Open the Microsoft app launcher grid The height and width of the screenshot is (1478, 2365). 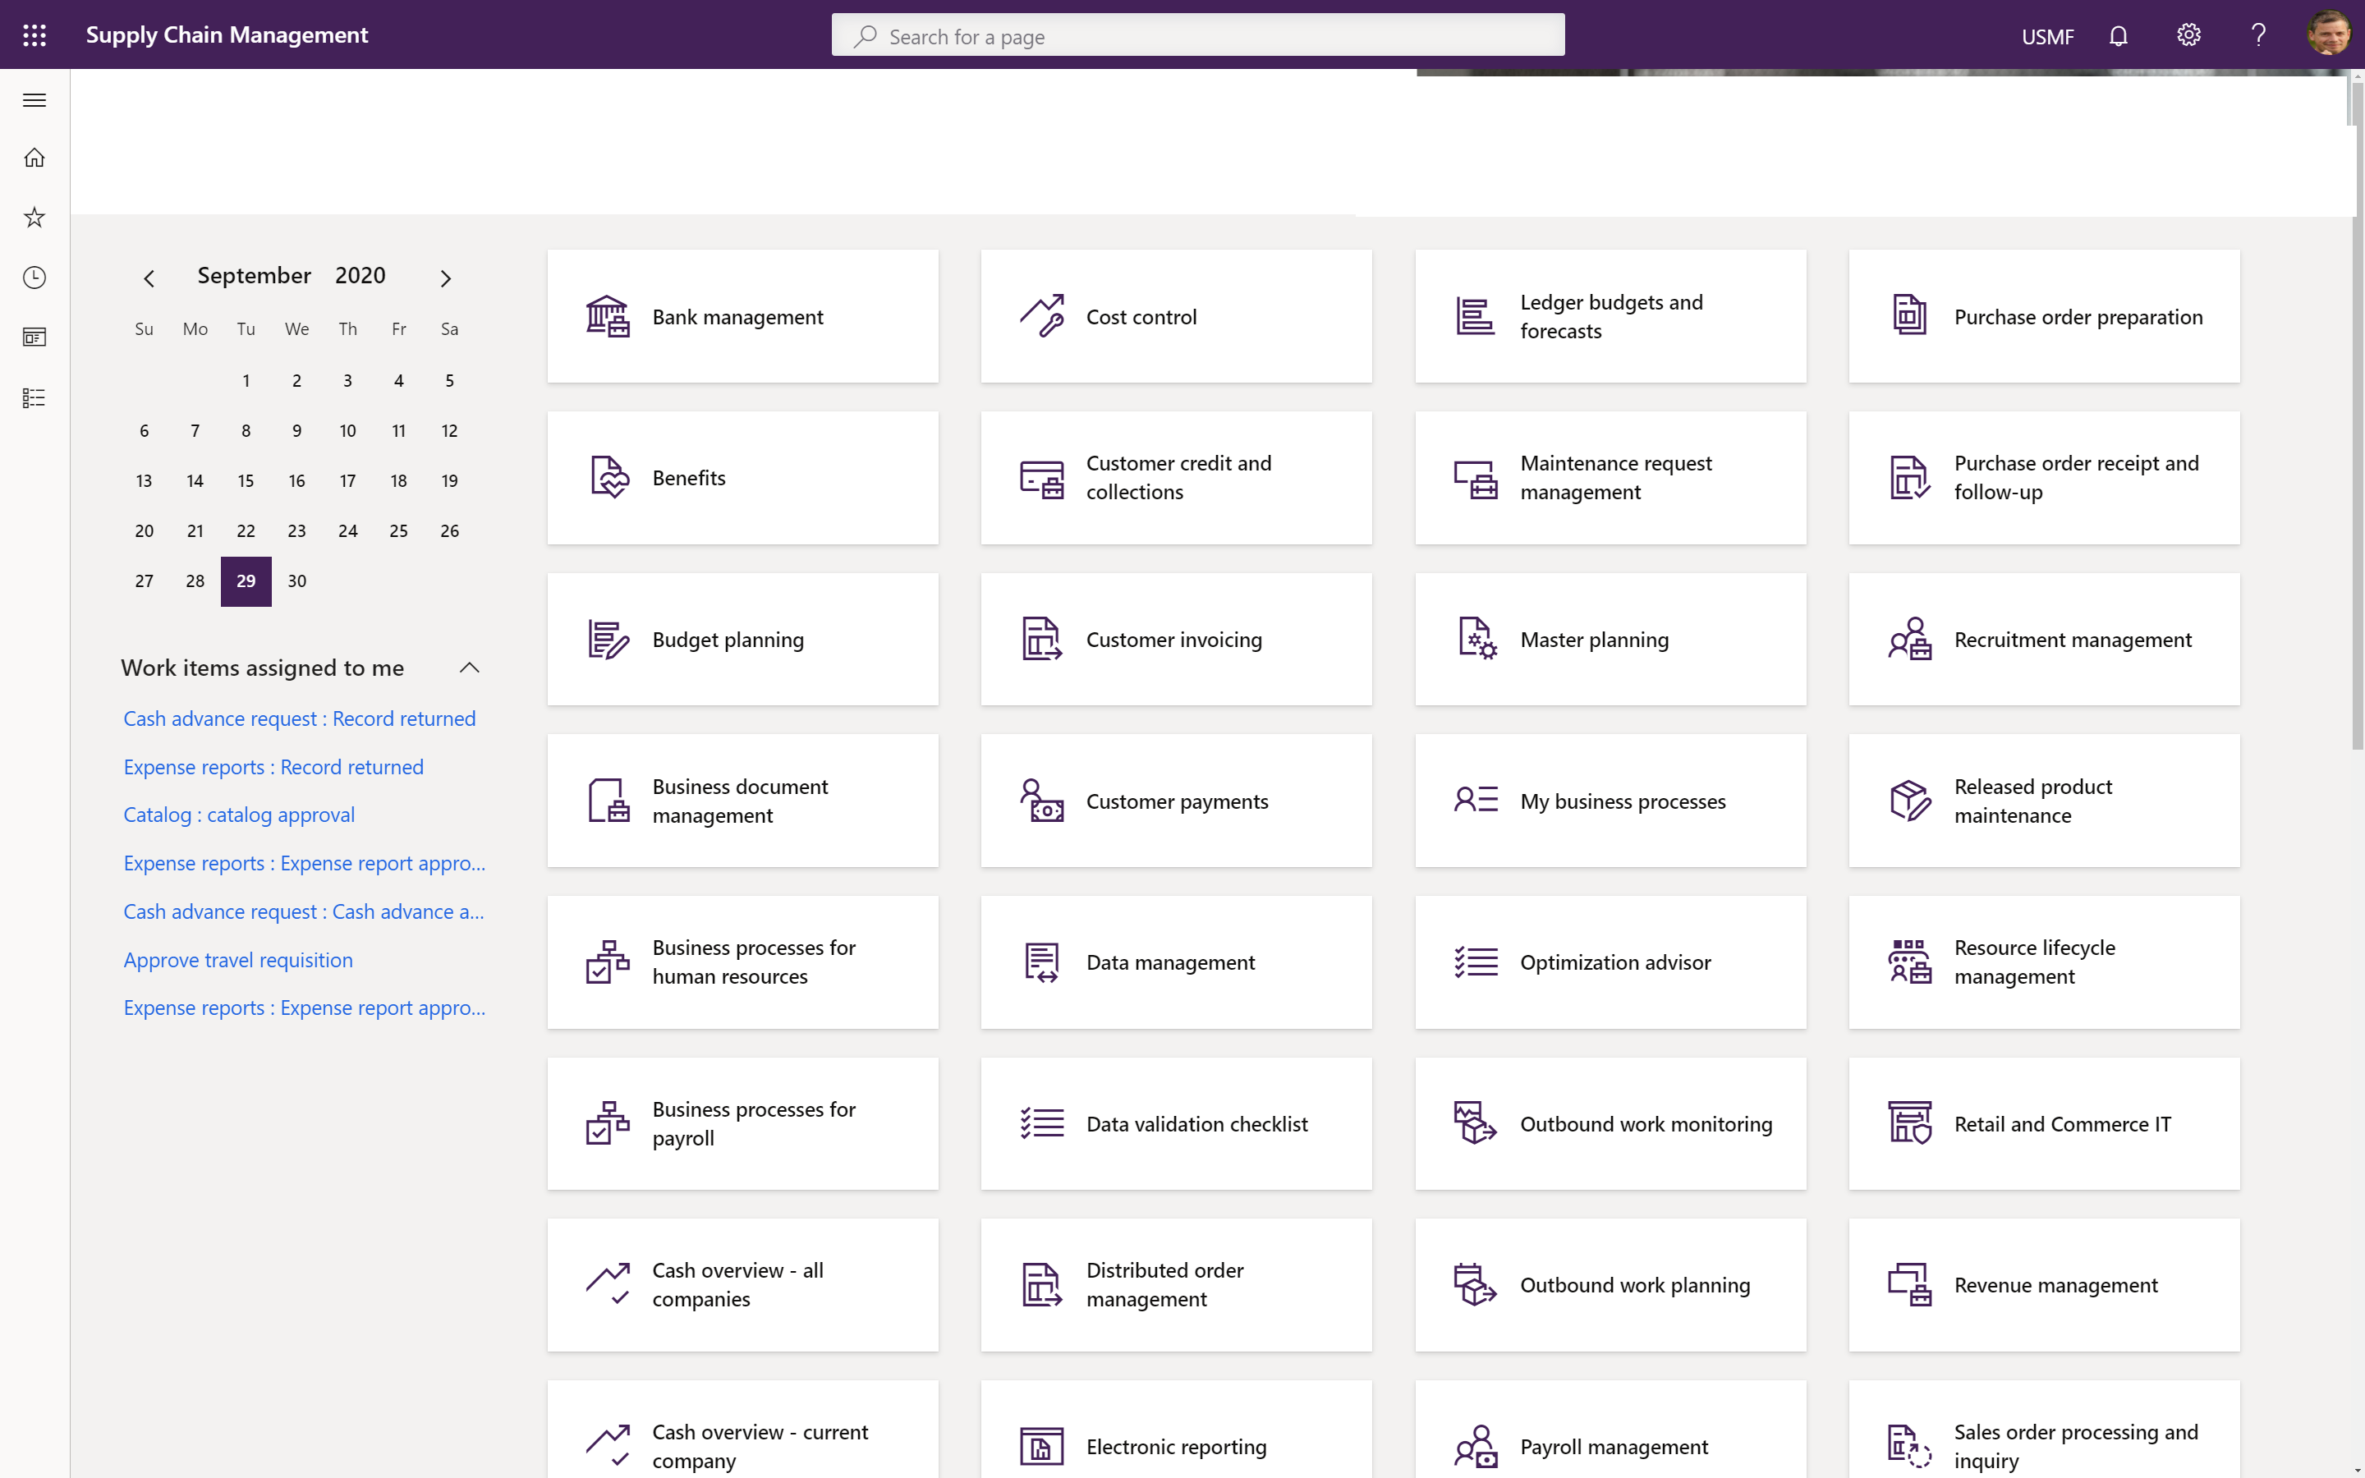click(x=34, y=34)
